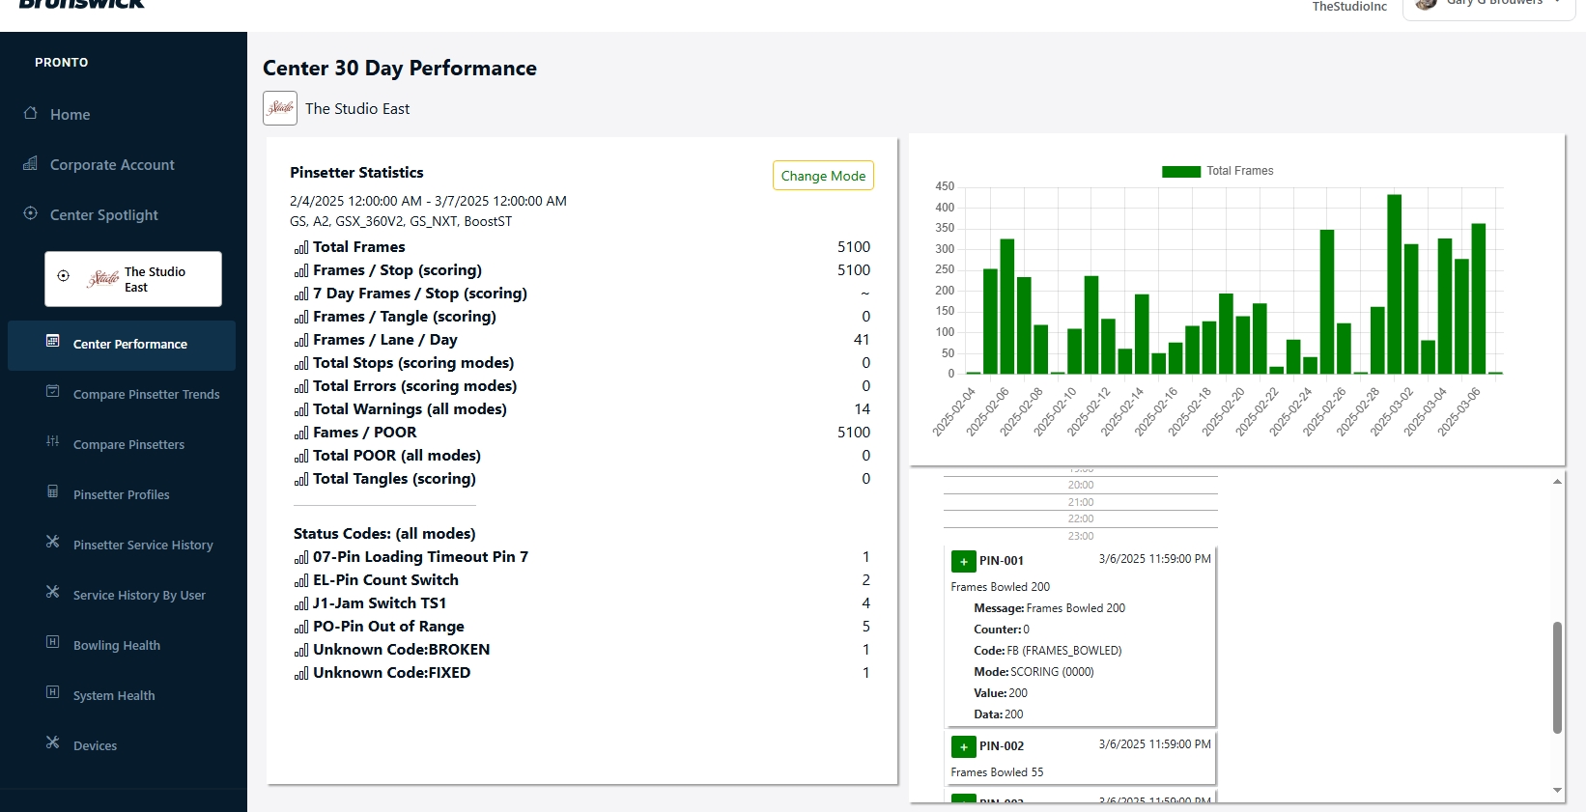
Task: Open Compare Pinsetter Trends menu item
Action: point(122,394)
